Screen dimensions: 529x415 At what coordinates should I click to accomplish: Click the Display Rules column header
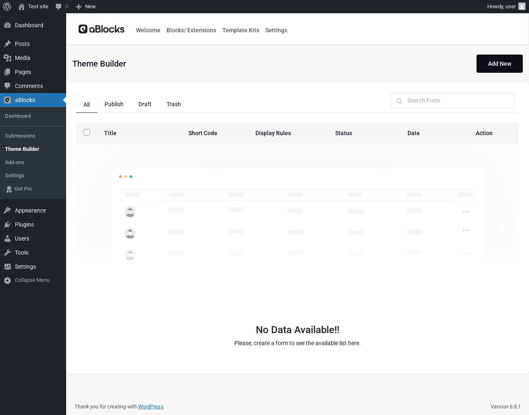click(x=273, y=133)
